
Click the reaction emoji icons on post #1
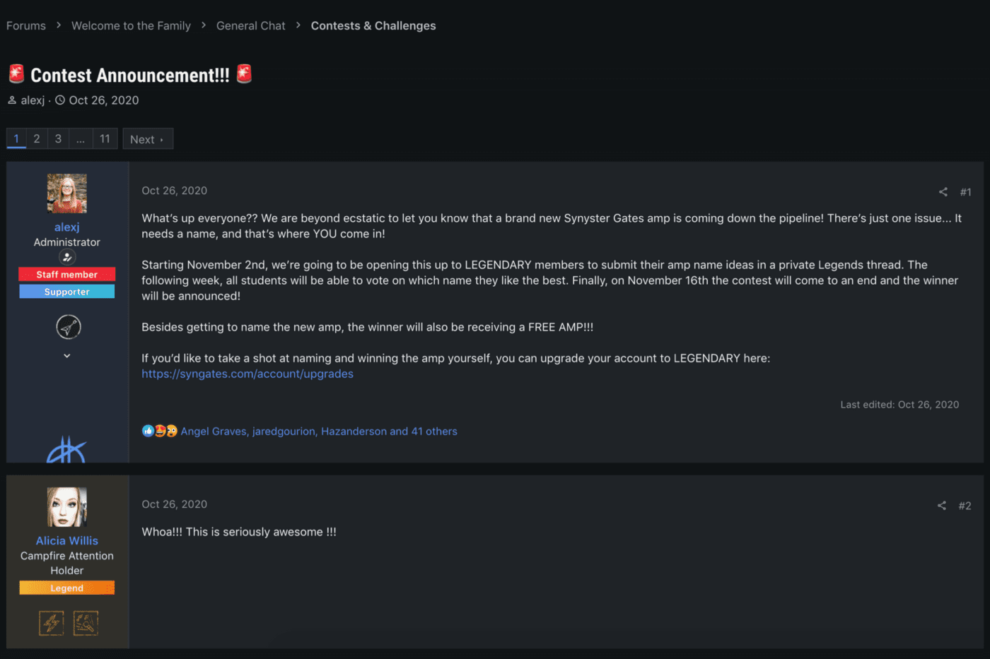(159, 431)
